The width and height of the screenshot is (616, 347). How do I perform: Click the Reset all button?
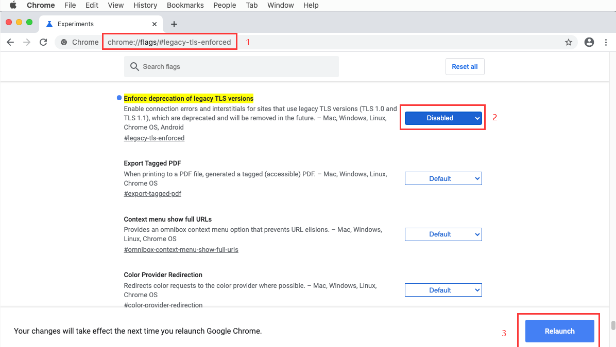click(x=465, y=67)
